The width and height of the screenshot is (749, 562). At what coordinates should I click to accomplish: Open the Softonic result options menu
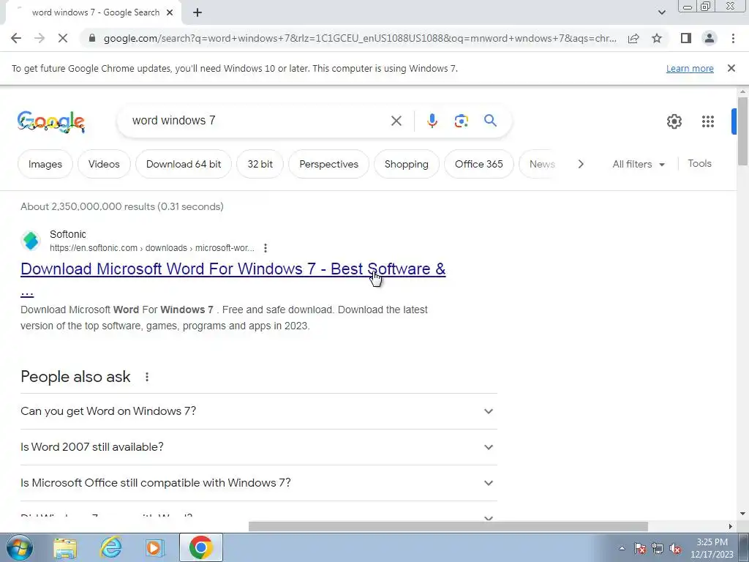click(x=265, y=248)
